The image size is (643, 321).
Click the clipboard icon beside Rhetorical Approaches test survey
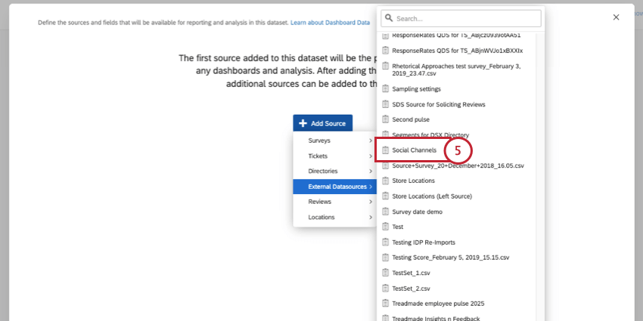(385, 66)
